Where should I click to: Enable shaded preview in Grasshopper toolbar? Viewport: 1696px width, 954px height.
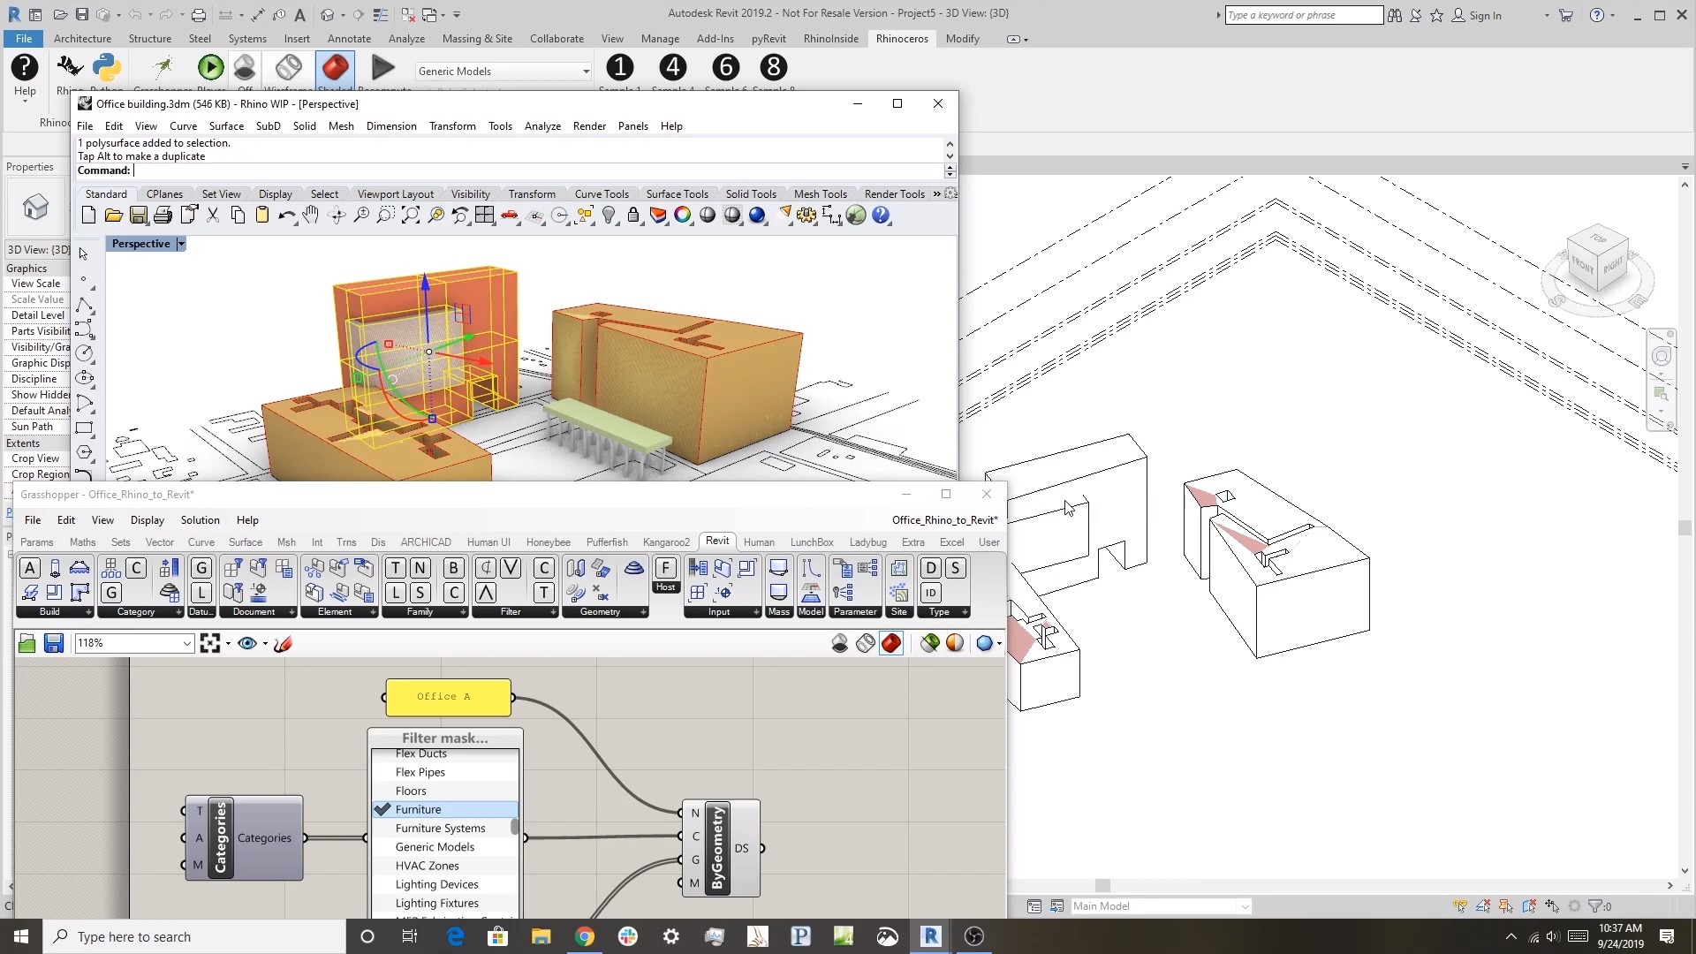[891, 644]
